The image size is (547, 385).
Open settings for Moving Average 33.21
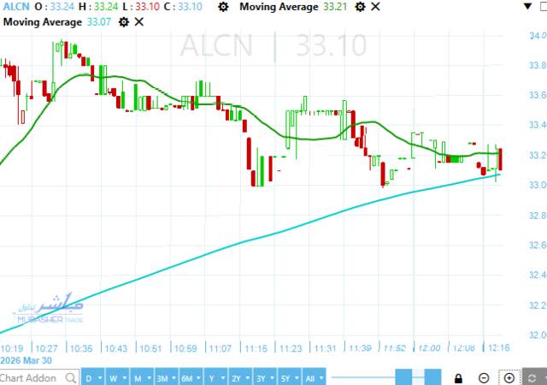pyautogui.click(x=360, y=7)
